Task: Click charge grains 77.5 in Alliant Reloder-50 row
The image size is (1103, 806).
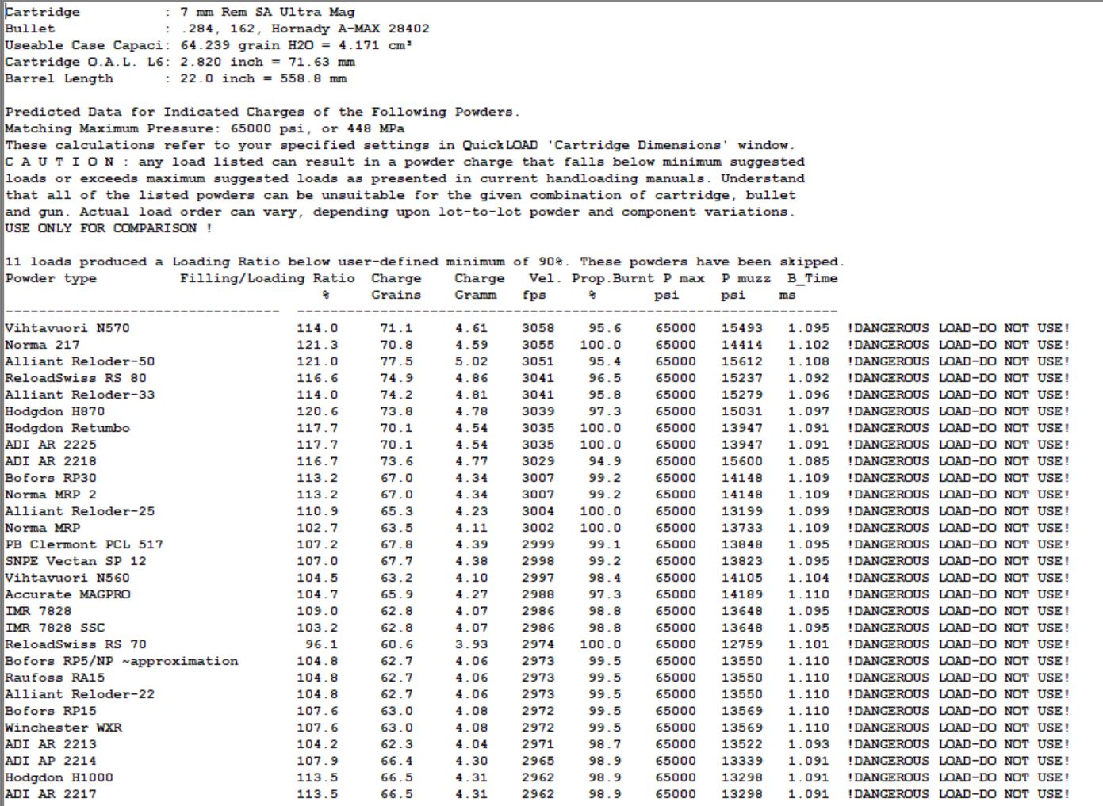Action: [x=396, y=361]
